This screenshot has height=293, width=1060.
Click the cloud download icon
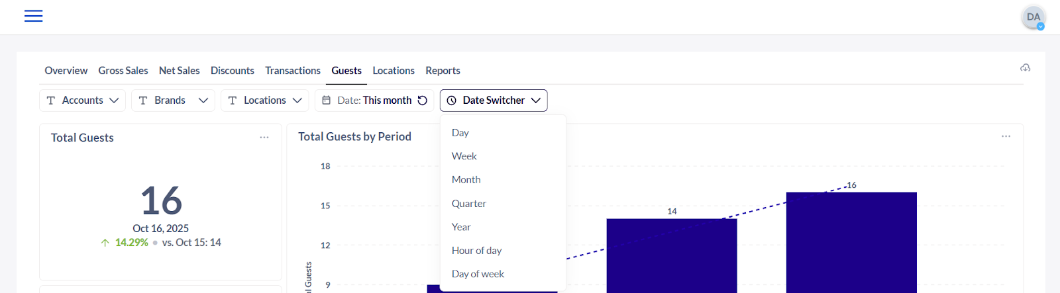coord(1025,68)
